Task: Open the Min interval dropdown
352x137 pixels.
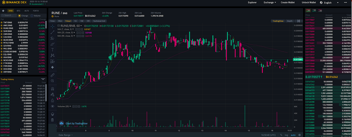Action: coord(60,21)
